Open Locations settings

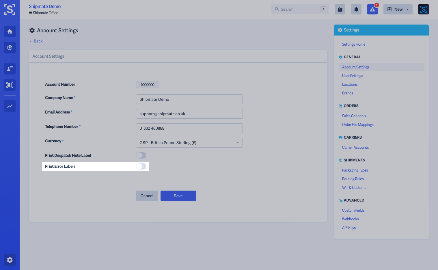[x=350, y=84]
